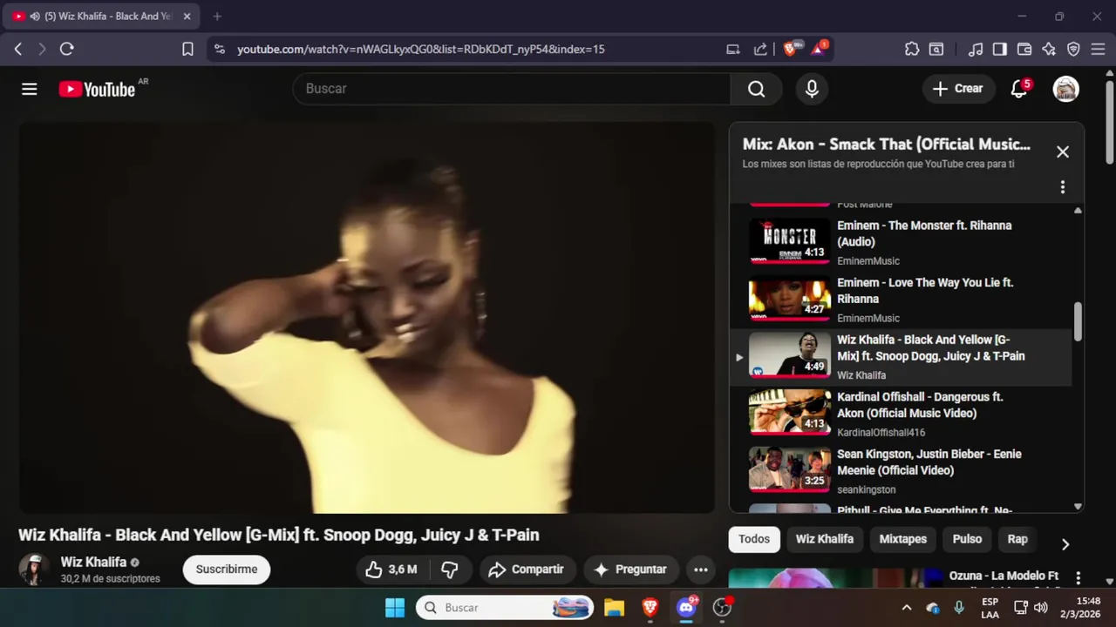View site information icon in address bar
Viewport: 1116px width, 627px height.
(219, 50)
